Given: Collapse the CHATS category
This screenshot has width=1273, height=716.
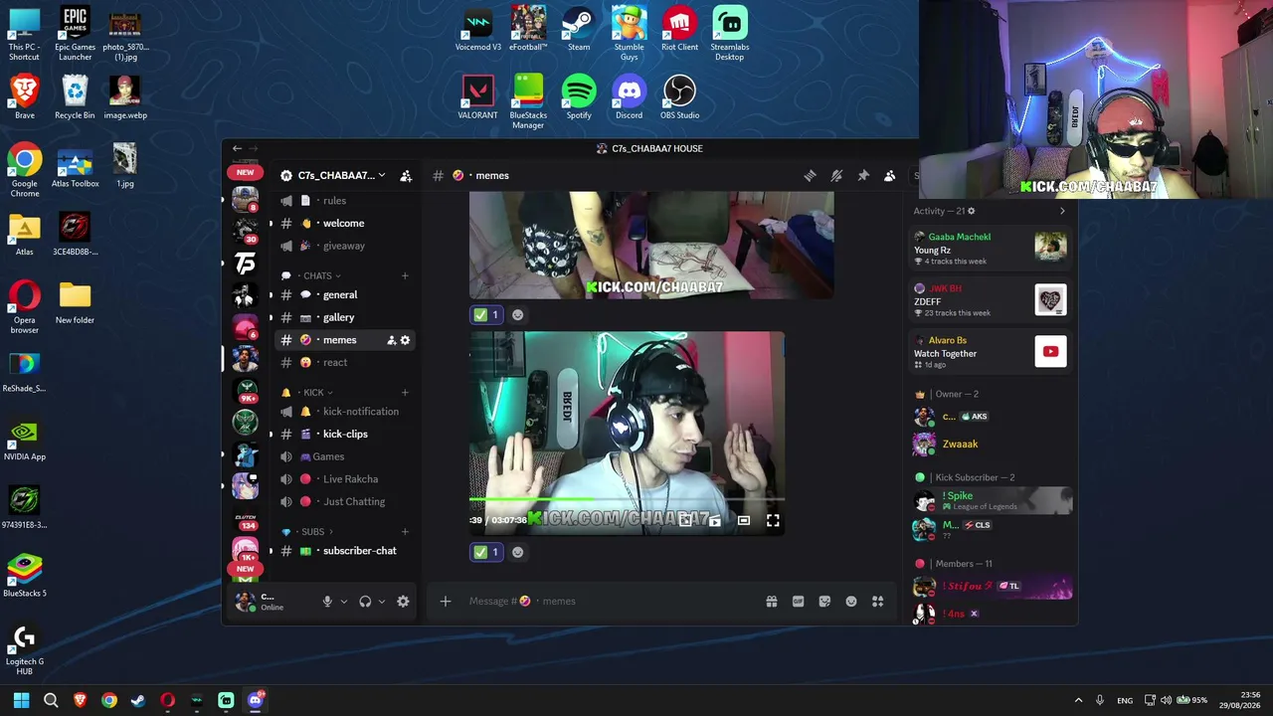Looking at the screenshot, I should [321, 276].
